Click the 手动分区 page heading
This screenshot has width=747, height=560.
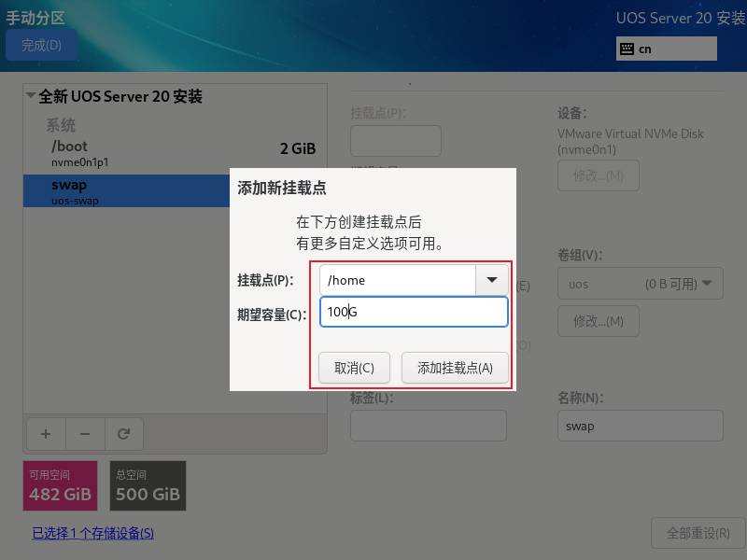tap(35, 18)
